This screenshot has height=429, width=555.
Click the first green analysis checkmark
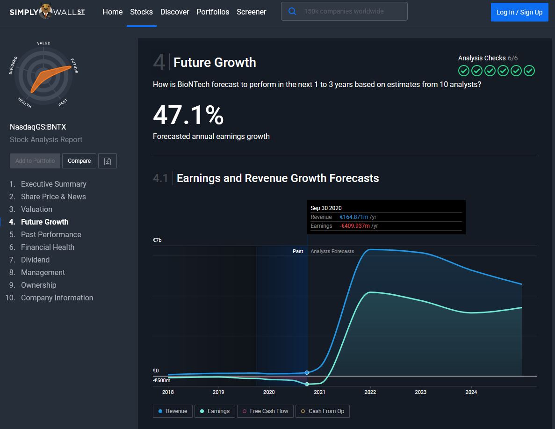click(x=463, y=71)
